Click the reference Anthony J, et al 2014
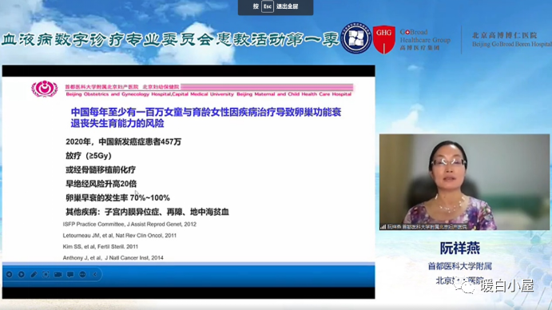The width and height of the screenshot is (552, 310). tap(113, 258)
